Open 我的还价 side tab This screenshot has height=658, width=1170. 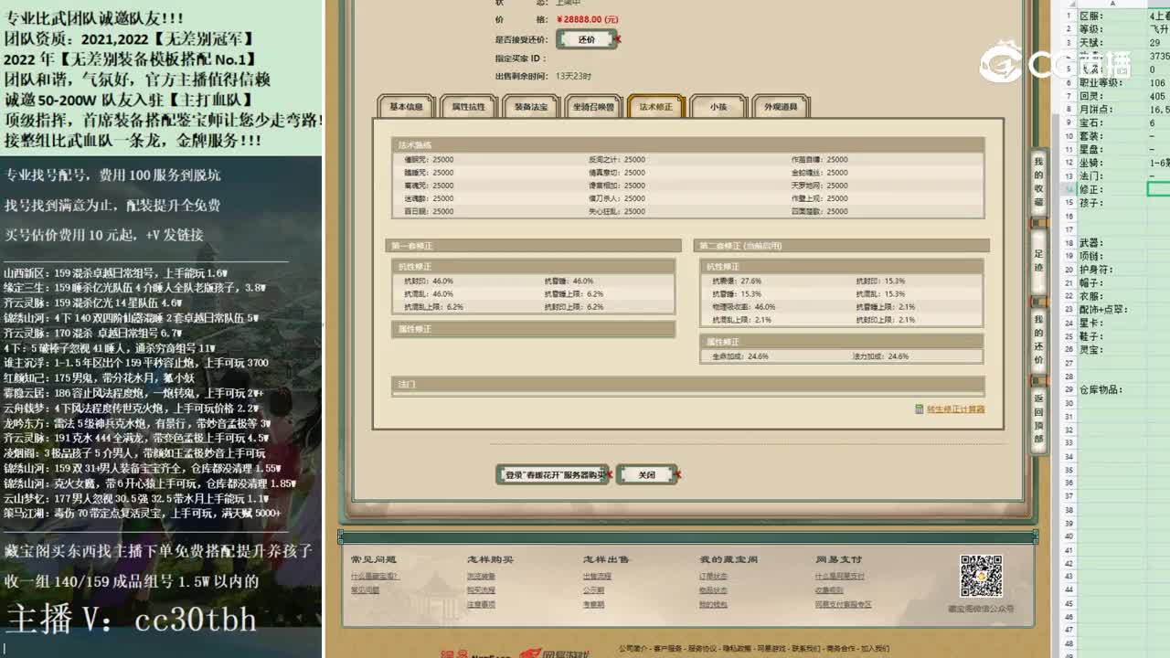click(1038, 339)
